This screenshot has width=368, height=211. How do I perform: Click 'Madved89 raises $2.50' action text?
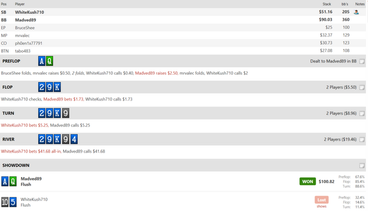[156, 73]
